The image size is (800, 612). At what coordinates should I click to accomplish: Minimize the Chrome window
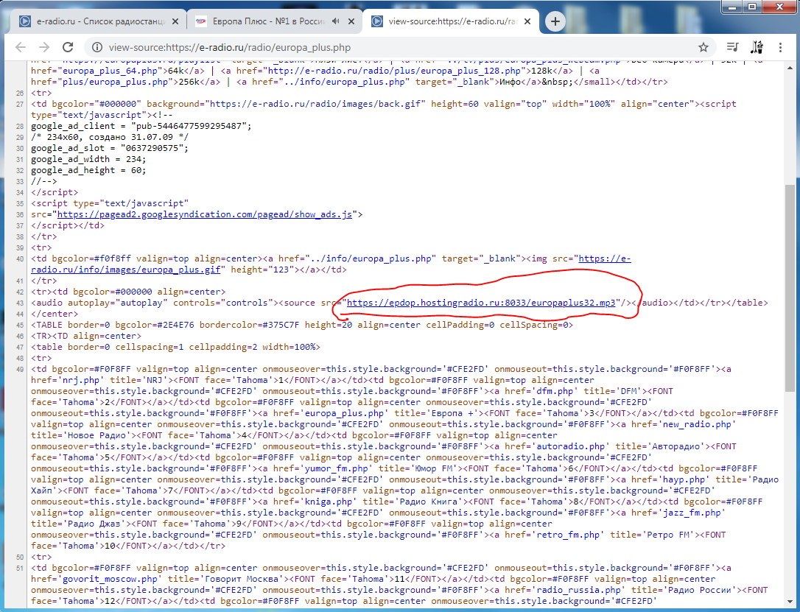tap(733, 7)
